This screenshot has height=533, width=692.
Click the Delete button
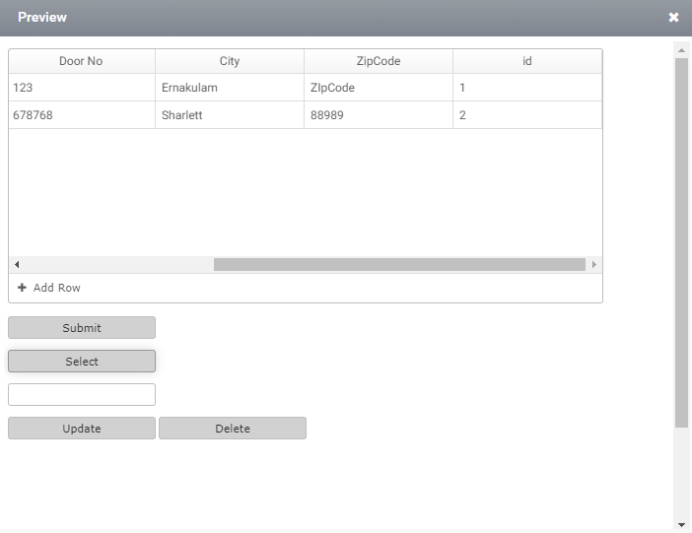(x=233, y=429)
